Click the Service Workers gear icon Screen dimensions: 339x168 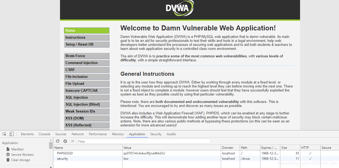8,154
